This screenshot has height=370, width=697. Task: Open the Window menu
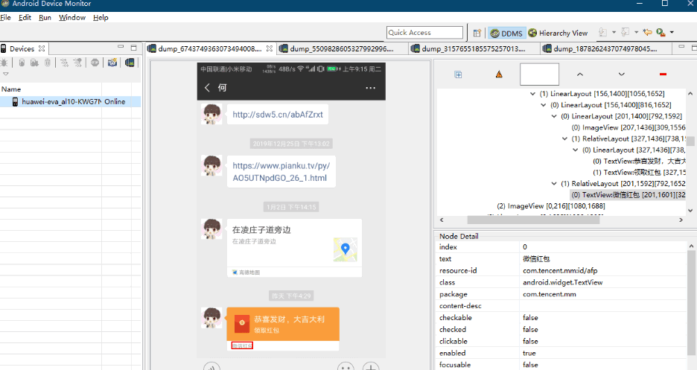[72, 17]
